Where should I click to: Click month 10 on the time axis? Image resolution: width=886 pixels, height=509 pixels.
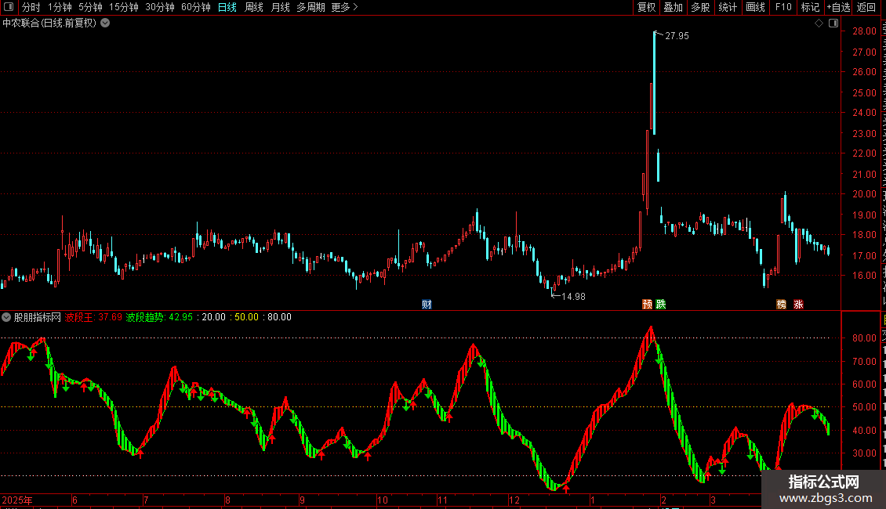pos(383,500)
